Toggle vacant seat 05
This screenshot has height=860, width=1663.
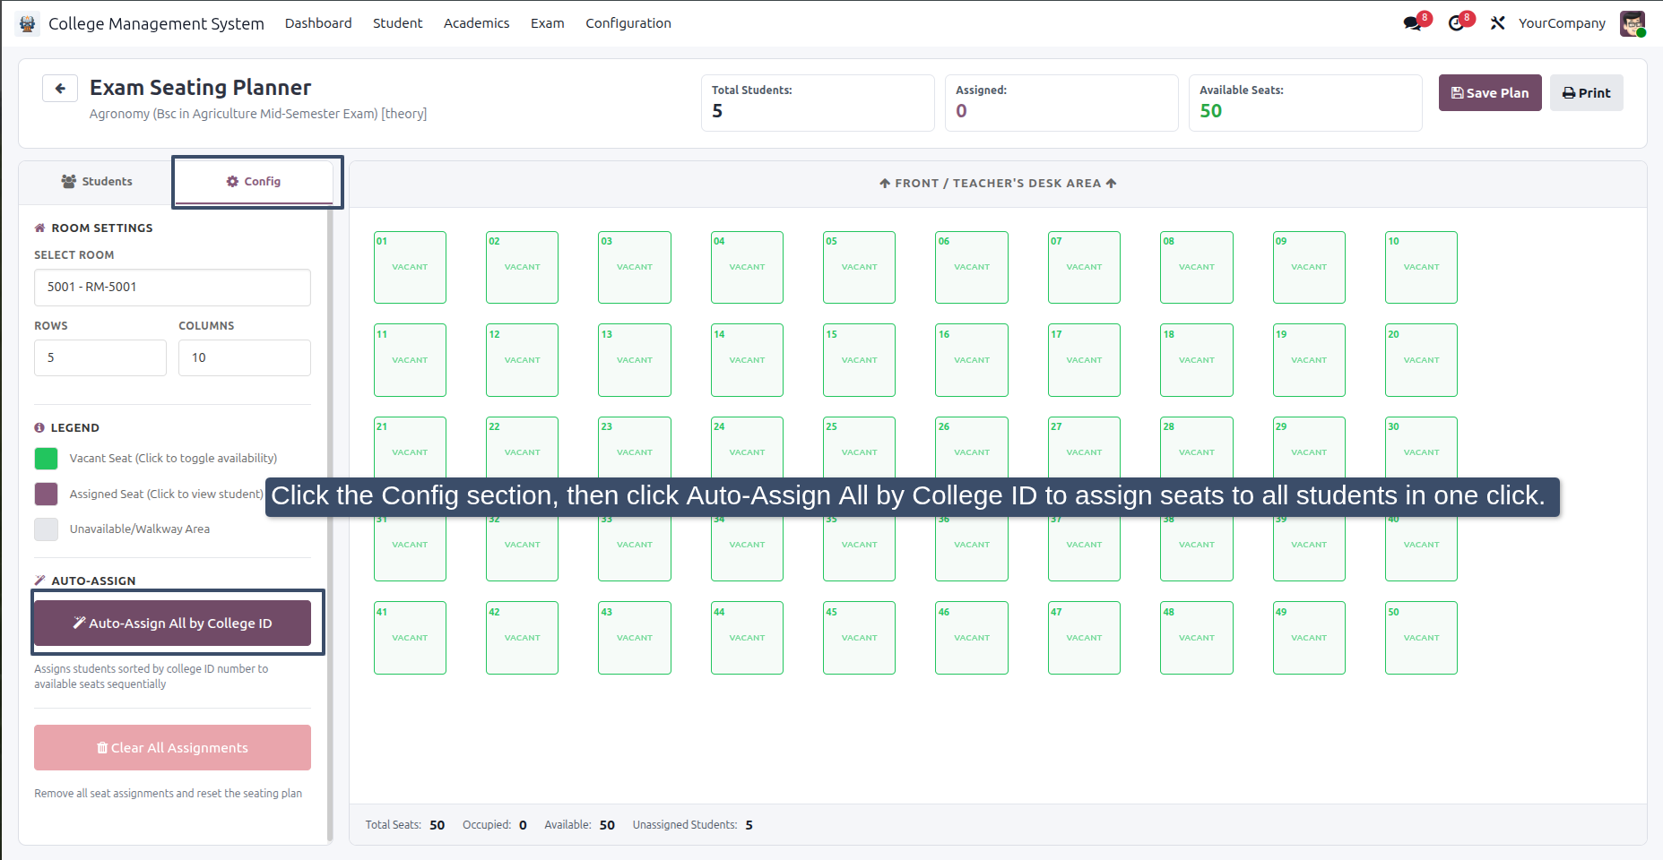(x=859, y=267)
